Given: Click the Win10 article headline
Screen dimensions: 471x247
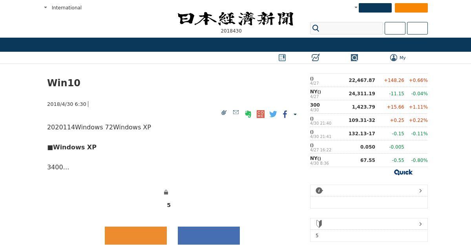Looking at the screenshot, I should pyautogui.click(x=64, y=83).
